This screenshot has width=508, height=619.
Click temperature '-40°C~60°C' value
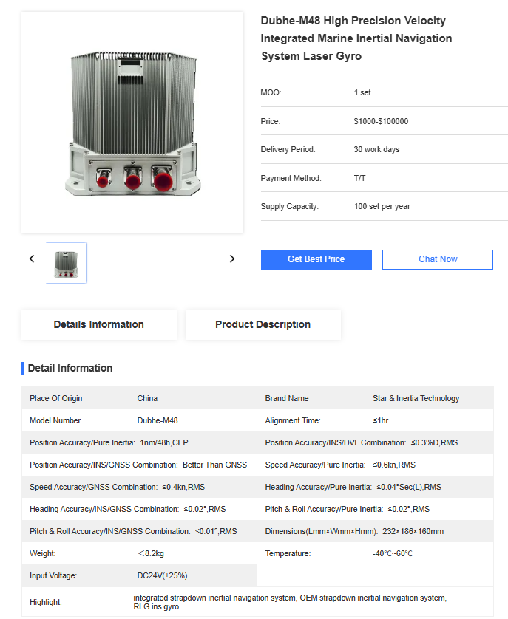pos(392,553)
